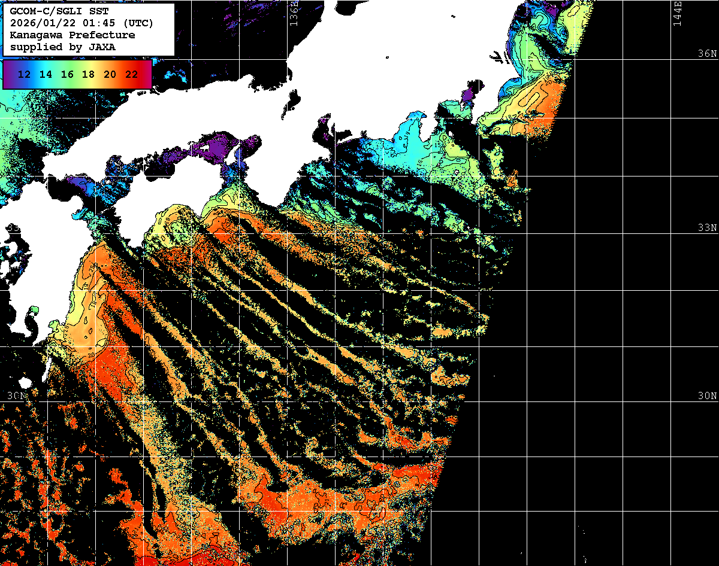Click the 2026/01/22 01:45 (UTC) timestamp
Image resolution: width=719 pixels, height=566 pixels.
[x=81, y=23]
